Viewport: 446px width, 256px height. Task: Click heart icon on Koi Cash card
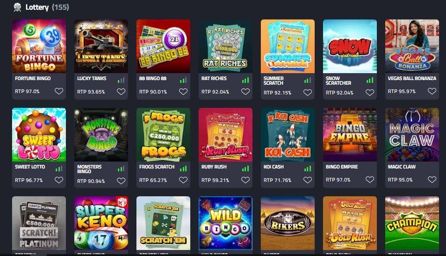pyautogui.click(x=308, y=180)
